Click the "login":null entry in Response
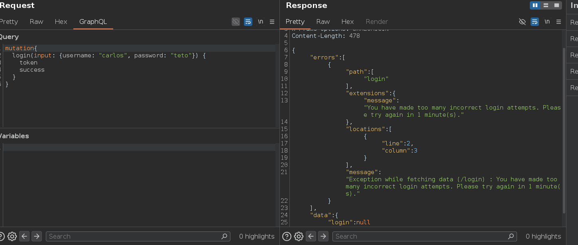 coord(349,222)
